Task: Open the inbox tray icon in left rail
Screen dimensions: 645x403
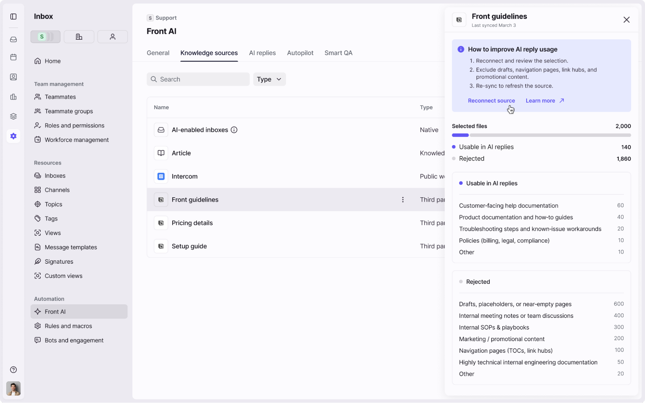Action: pyautogui.click(x=13, y=39)
